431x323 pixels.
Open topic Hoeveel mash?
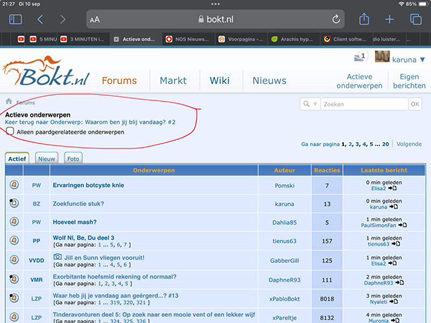(x=75, y=222)
